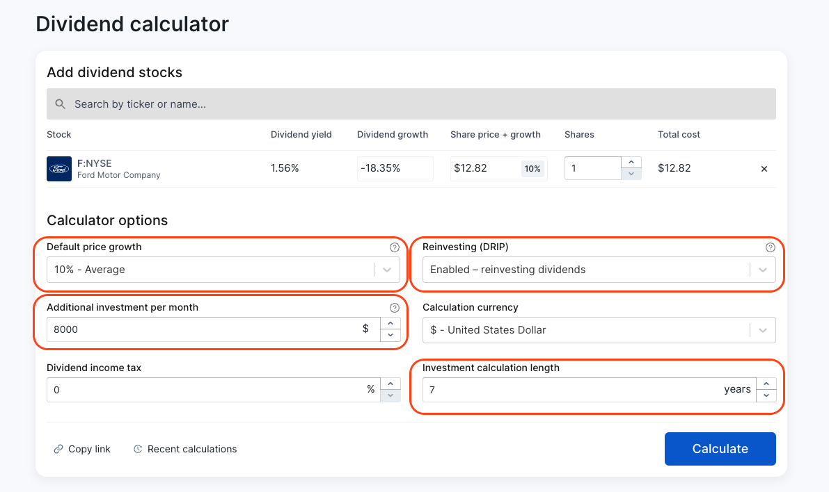Open the Calculation currency dropdown
This screenshot has width=829, height=492.
[x=762, y=330]
